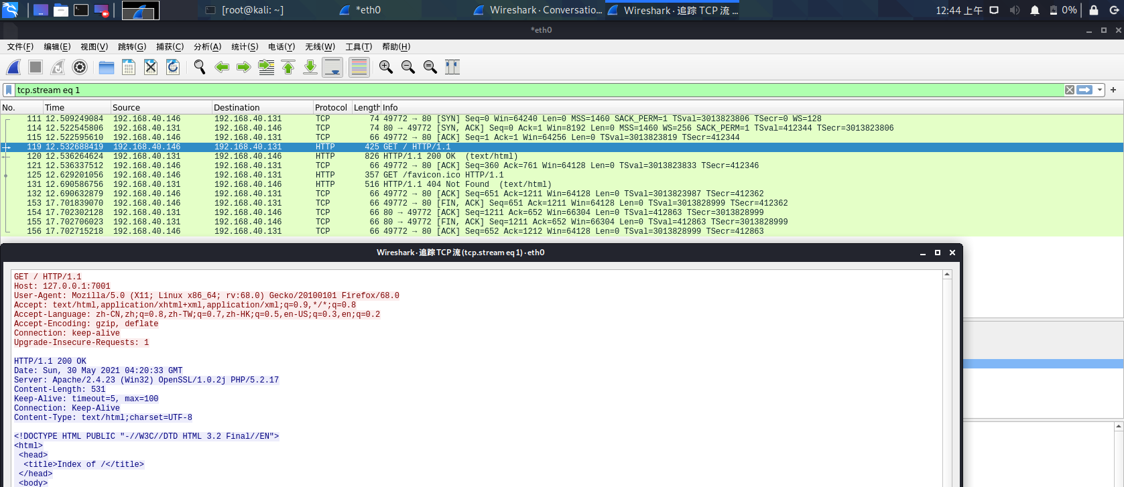The height and width of the screenshot is (487, 1124).
Task: Open the Kali applications menu
Action: tap(10, 10)
